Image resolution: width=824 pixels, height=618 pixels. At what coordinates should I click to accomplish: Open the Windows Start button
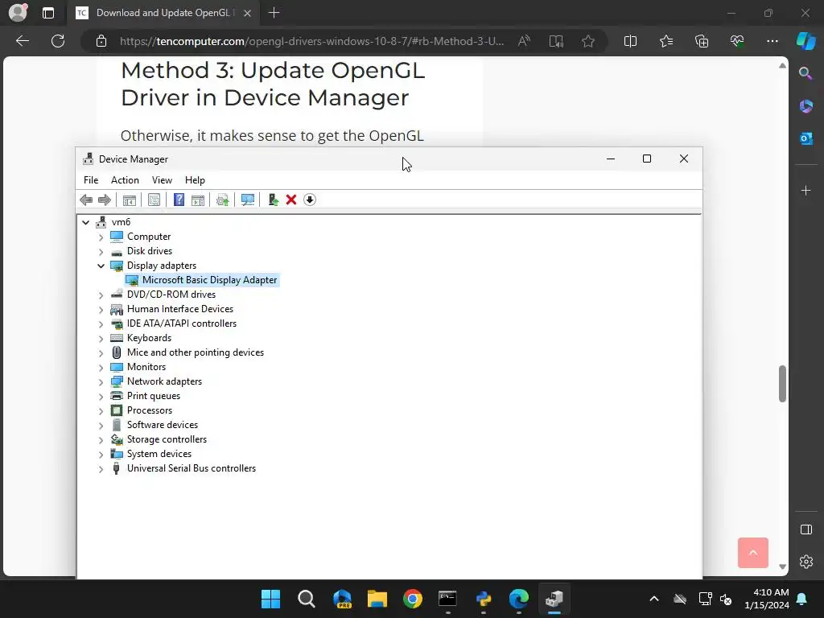[x=270, y=599]
